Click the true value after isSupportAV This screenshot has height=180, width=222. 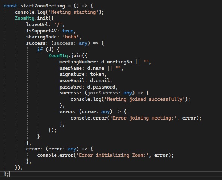(x=68, y=31)
